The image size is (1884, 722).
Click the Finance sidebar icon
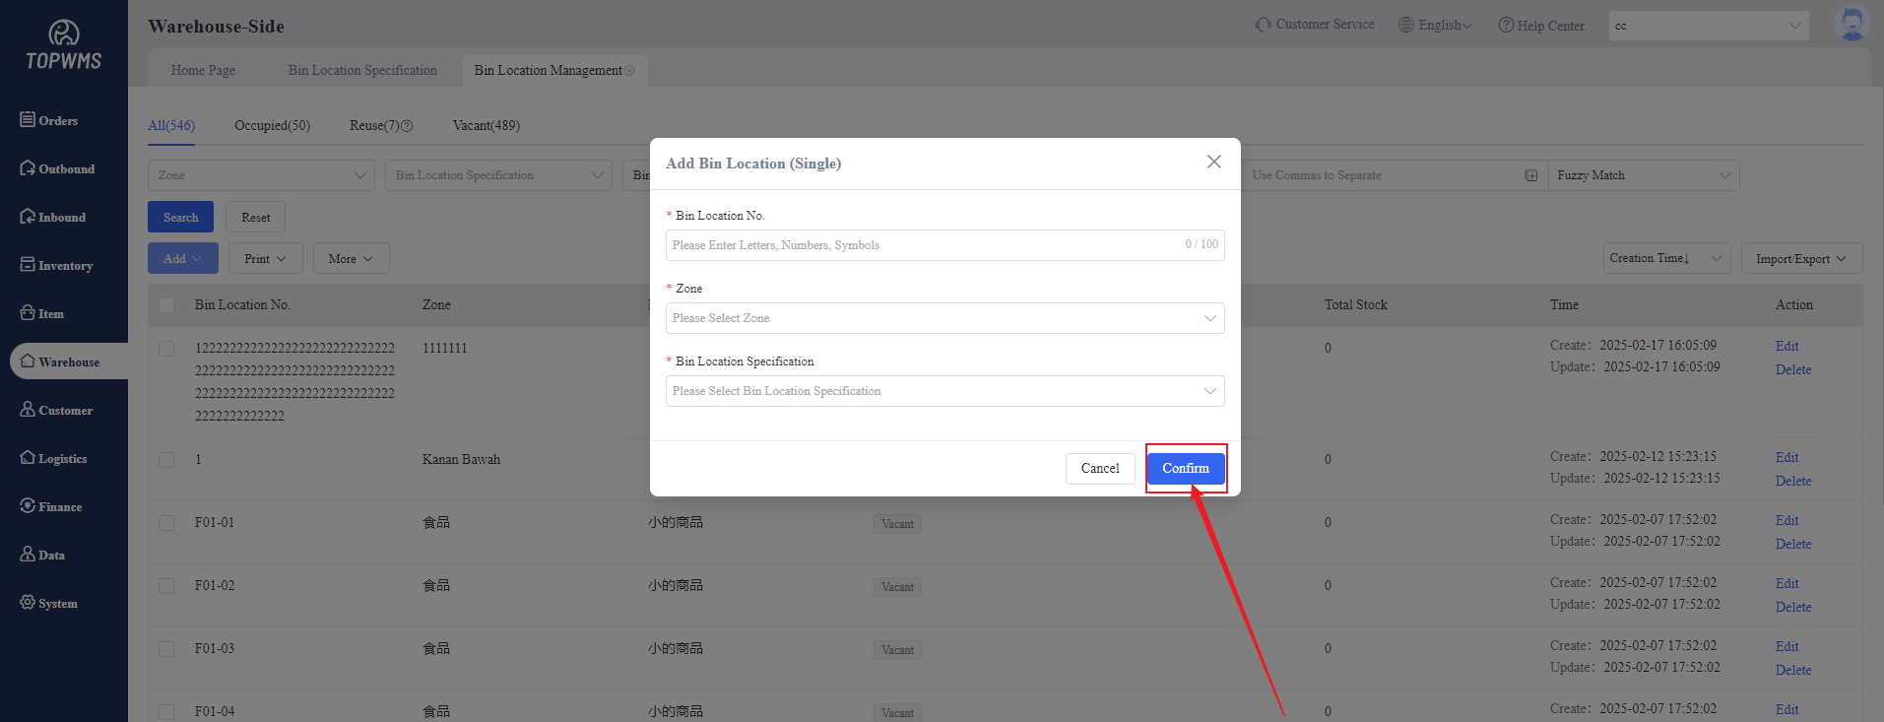pyautogui.click(x=28, y=506)
